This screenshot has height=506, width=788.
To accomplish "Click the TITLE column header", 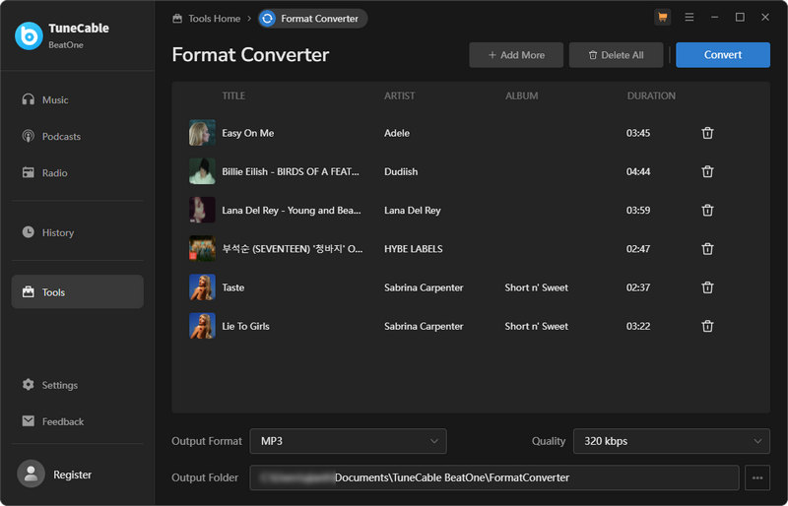I will tap(233, 95).
